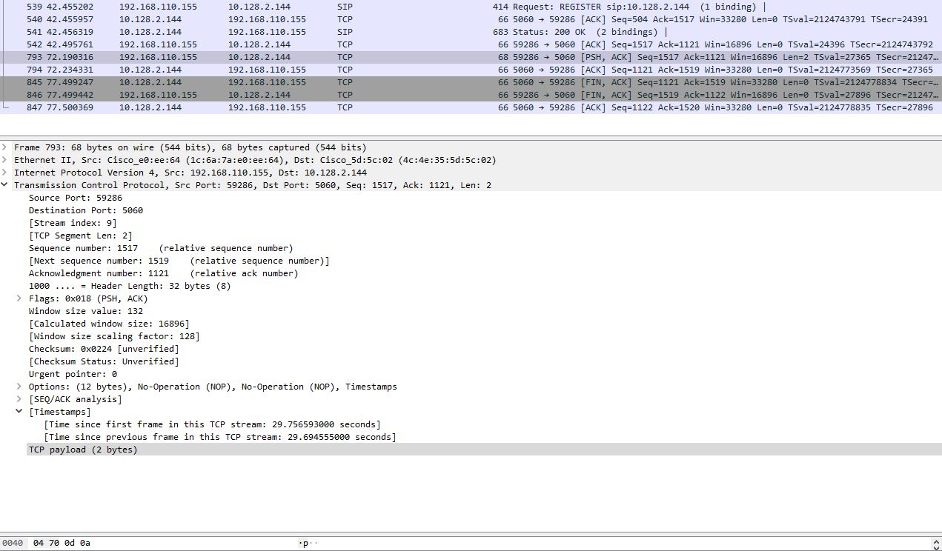Select the TCP payload (2 bytes) line
The width and height of the screenshot is (942, 551).
click(82, 449)
